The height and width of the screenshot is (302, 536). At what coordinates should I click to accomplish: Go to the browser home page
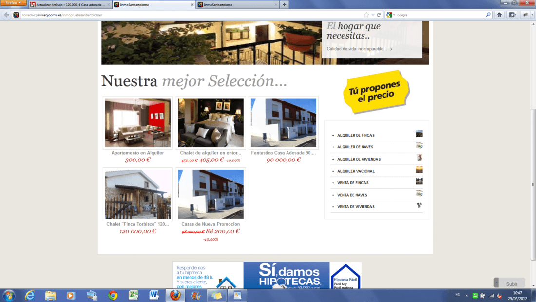tap(499, 15)
